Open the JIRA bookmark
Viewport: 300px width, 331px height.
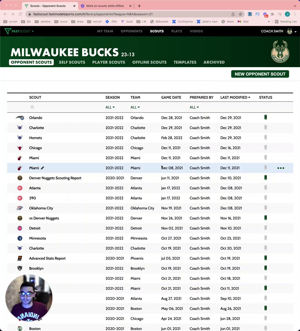[x=111, y=21]
